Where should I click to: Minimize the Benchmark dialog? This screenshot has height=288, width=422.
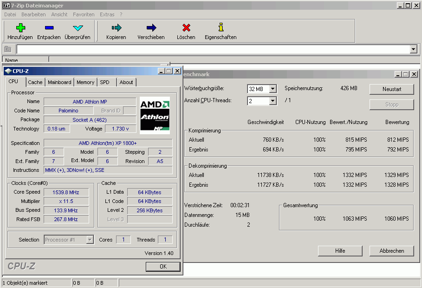click(x=398, y=74)
